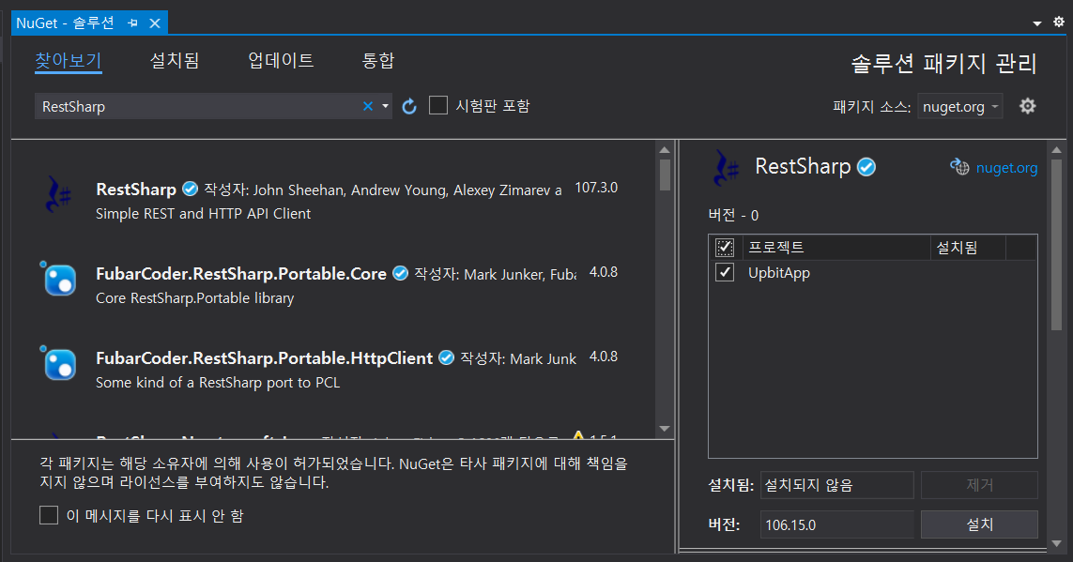Image resolution: width=1073 pixels, height=562 pixels.
Task: Open the window options dropdown arrow
Action: point(1036,23)
